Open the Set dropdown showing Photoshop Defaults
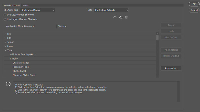Image resolution: width=200 pixels, height=112 pixels. (111, 10)
